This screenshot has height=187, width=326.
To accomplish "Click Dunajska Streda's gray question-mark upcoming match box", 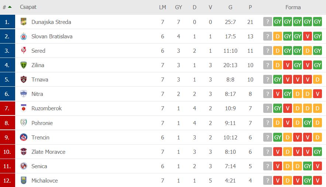I will (268, 22).
